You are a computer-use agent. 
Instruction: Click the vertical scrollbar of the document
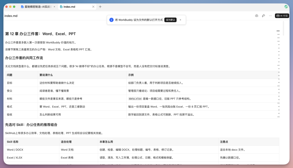point(284,28)
